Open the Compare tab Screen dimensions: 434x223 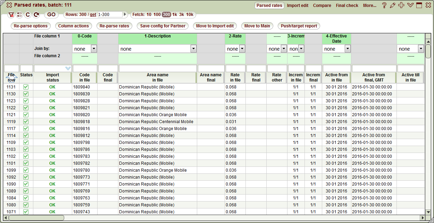click(x=322, y=6)
